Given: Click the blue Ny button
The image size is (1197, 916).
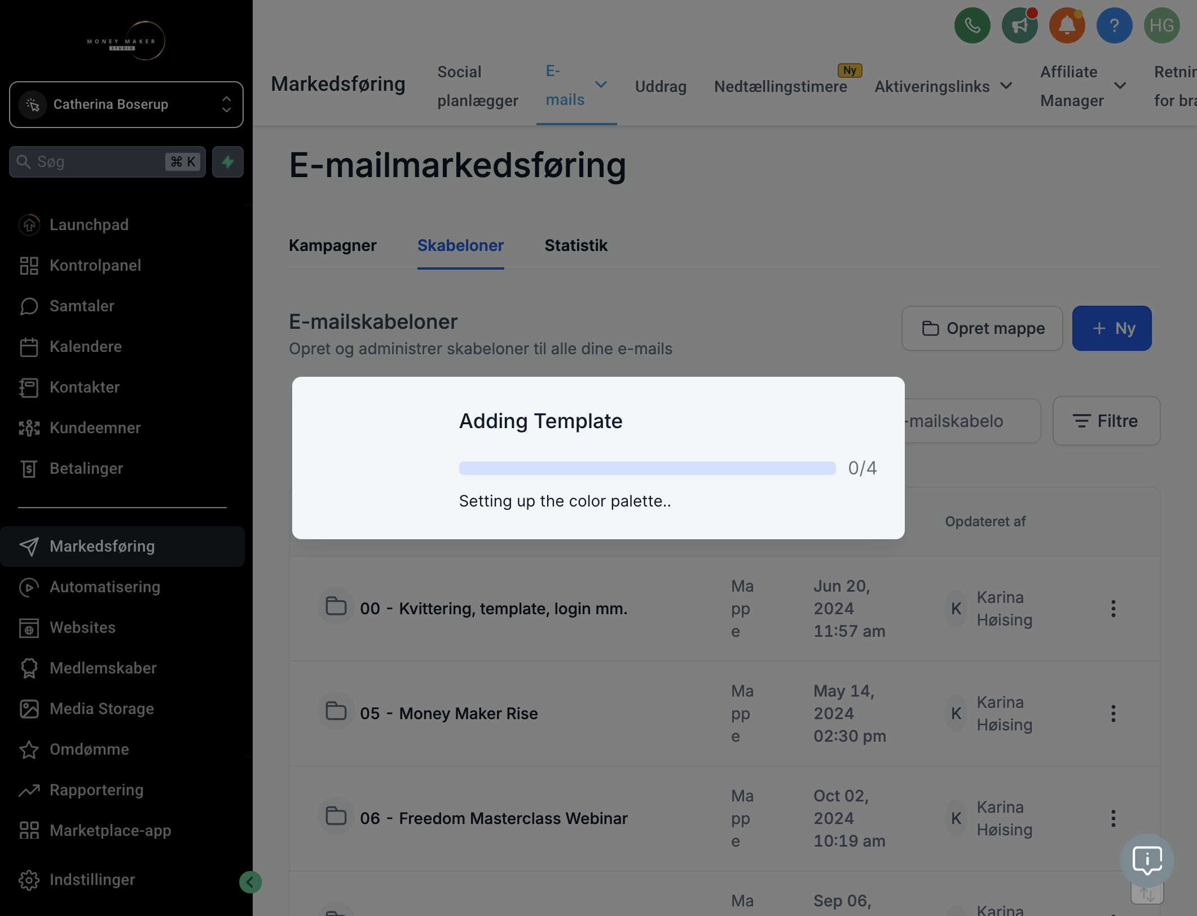Looking at the screenshot, I should tap(1111, 328).
